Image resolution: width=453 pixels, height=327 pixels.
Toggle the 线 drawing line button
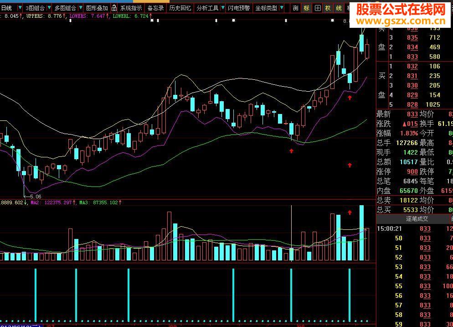click(x=339, y=8)
